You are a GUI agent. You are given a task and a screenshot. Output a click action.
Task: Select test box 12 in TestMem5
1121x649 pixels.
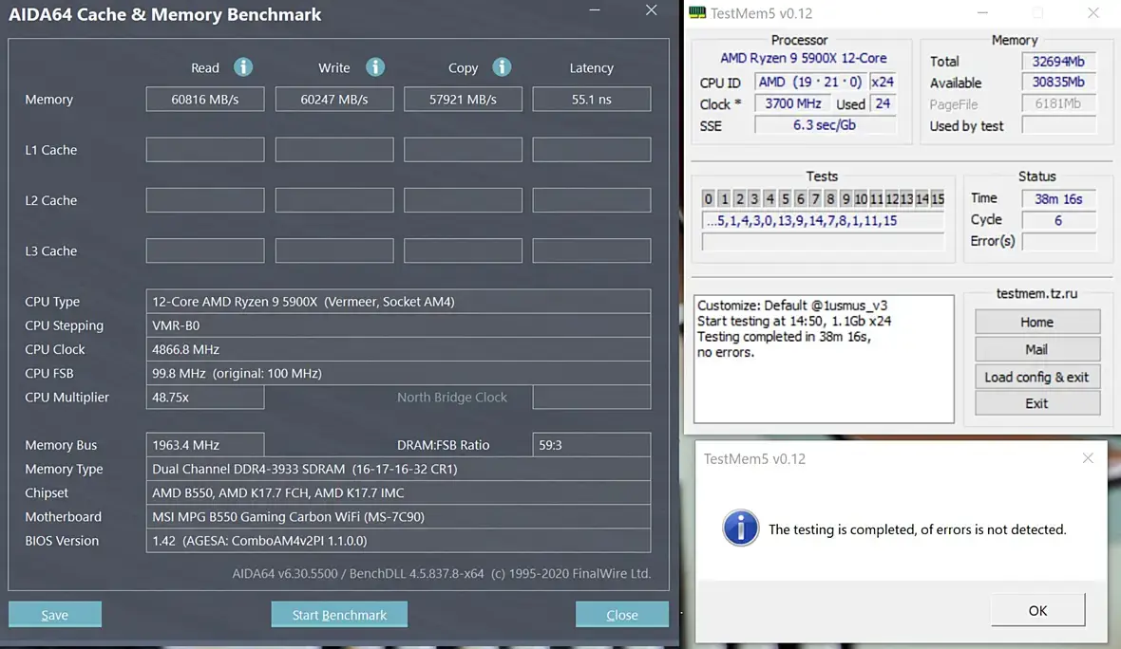pos(891,198)
